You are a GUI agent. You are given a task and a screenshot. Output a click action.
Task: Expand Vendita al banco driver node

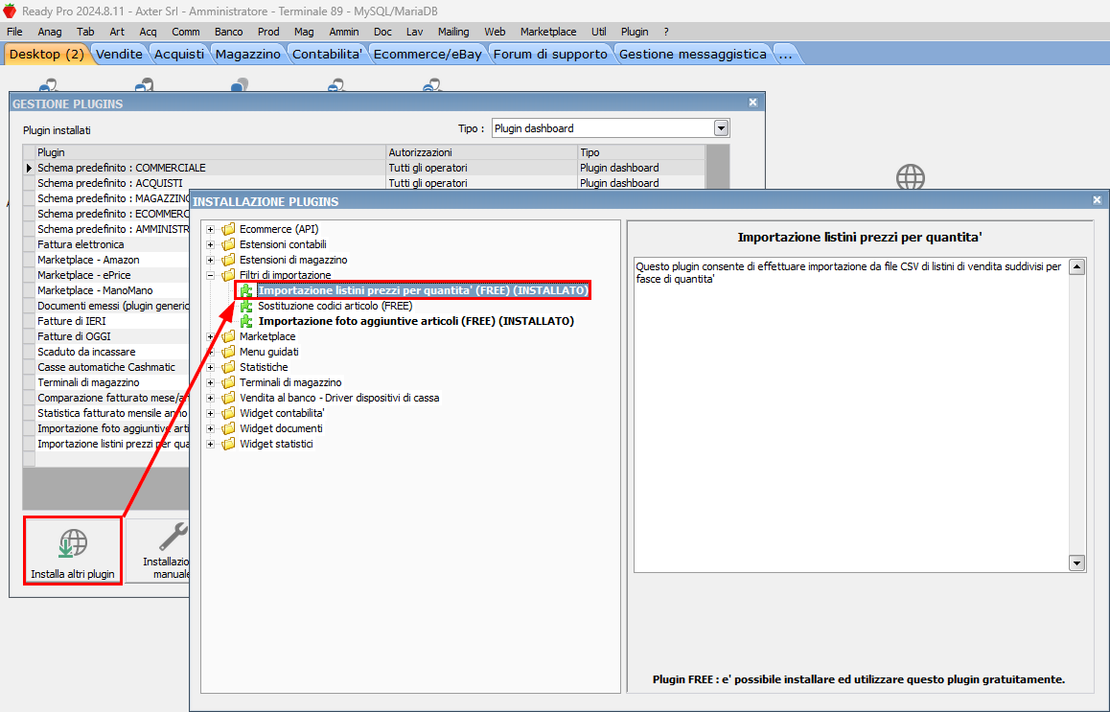click(x=210, y=398)
